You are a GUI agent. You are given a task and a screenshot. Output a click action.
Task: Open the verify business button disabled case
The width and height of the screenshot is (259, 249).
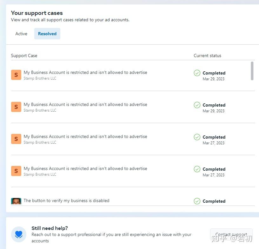coord(66,200)
